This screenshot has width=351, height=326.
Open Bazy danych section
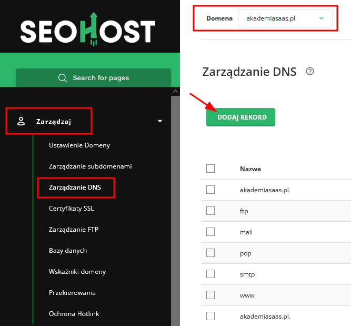pos(68,251)
